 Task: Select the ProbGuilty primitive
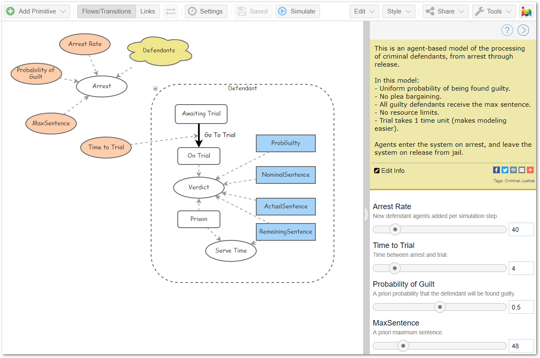coord(286,143)
